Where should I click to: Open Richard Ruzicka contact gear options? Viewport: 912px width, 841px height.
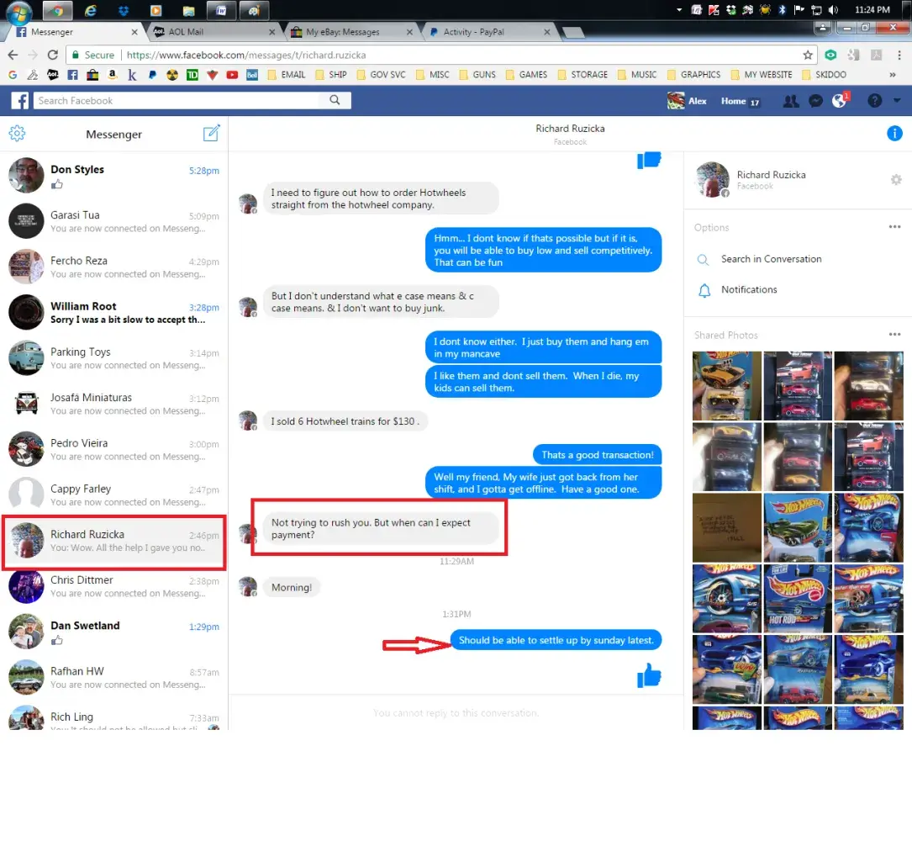pos(896,180)
